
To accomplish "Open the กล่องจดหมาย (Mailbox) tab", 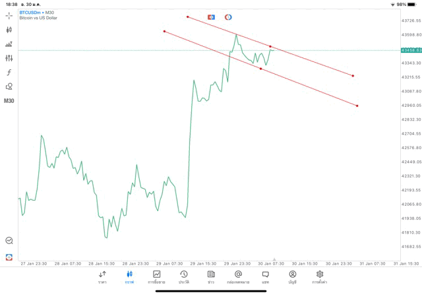I will [238, 277].
